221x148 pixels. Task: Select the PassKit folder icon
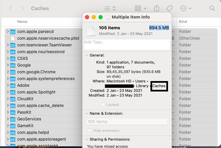13,112
